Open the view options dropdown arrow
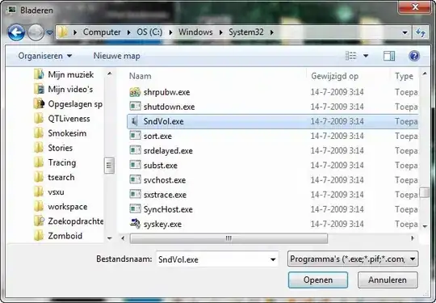436x303 pixels. [366, 56]
